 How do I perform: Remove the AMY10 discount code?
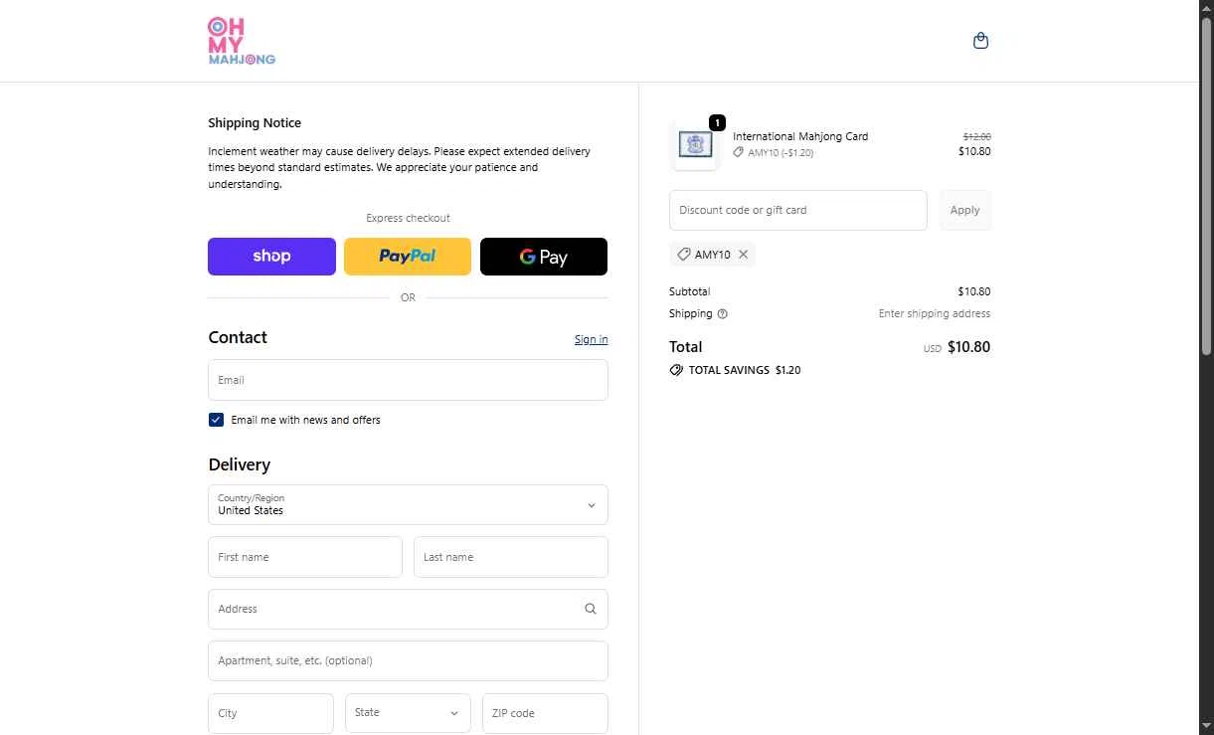743,255
